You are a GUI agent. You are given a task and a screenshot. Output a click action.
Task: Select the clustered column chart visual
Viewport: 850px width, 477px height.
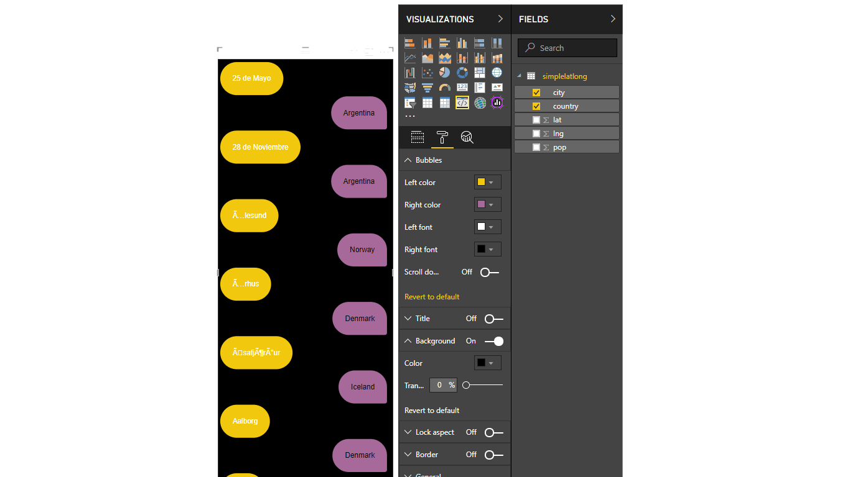click(462, 43)
